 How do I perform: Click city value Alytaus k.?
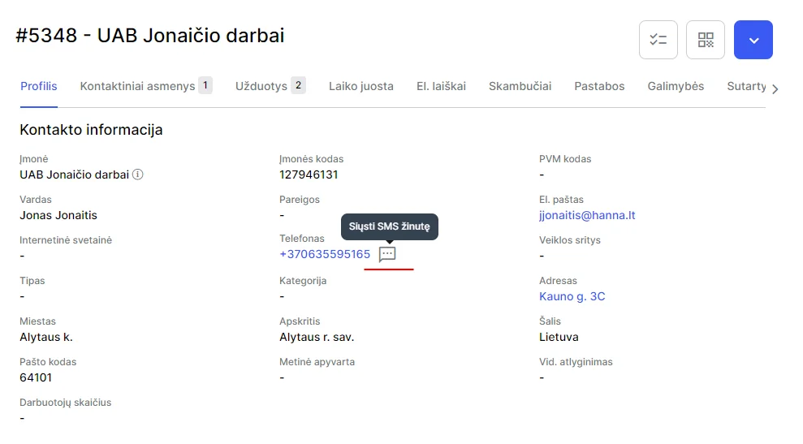46,337
